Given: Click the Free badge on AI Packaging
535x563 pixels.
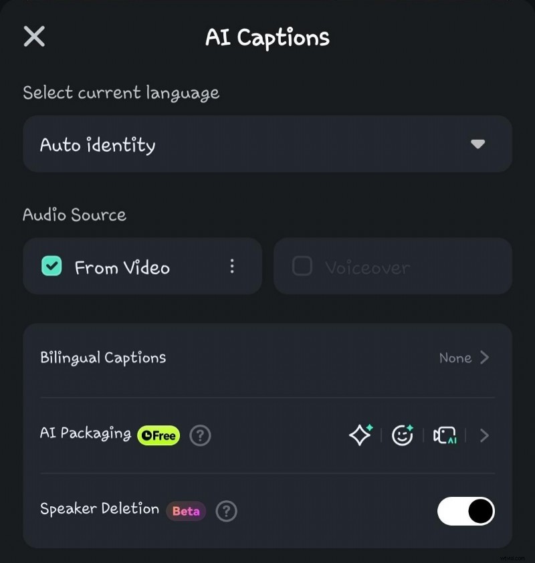Looking at the screenshot, I should point(158,435).
